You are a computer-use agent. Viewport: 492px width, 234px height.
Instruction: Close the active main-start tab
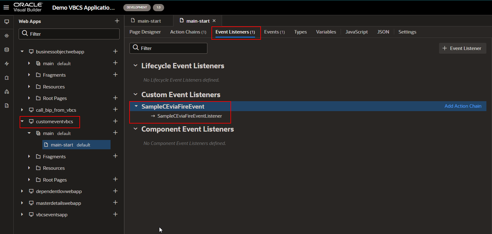click(x=214, y=21)
